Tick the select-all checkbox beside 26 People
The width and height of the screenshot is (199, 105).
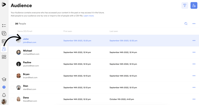click(12, 24)
